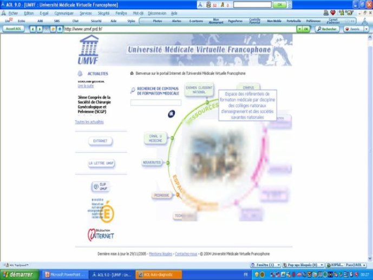Click the title bar keyword search field
373x280 pixels.
click(252, 4)
